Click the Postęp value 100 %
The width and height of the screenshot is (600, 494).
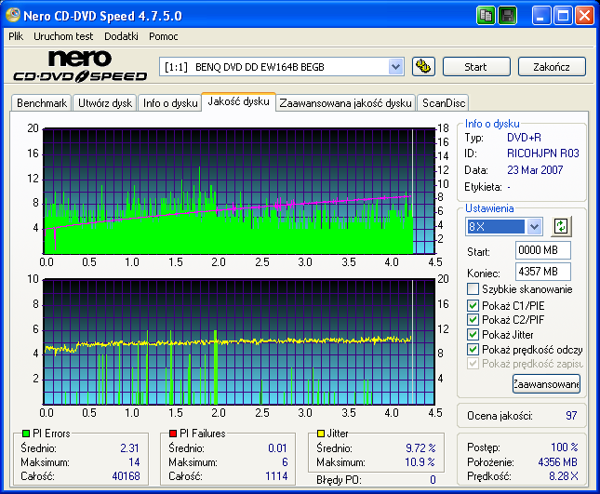click(x=565, y=447)
